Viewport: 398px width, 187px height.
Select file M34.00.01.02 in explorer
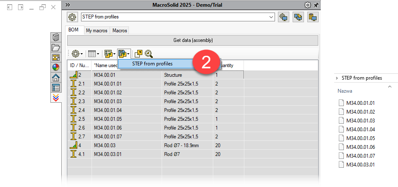[357, 112]
